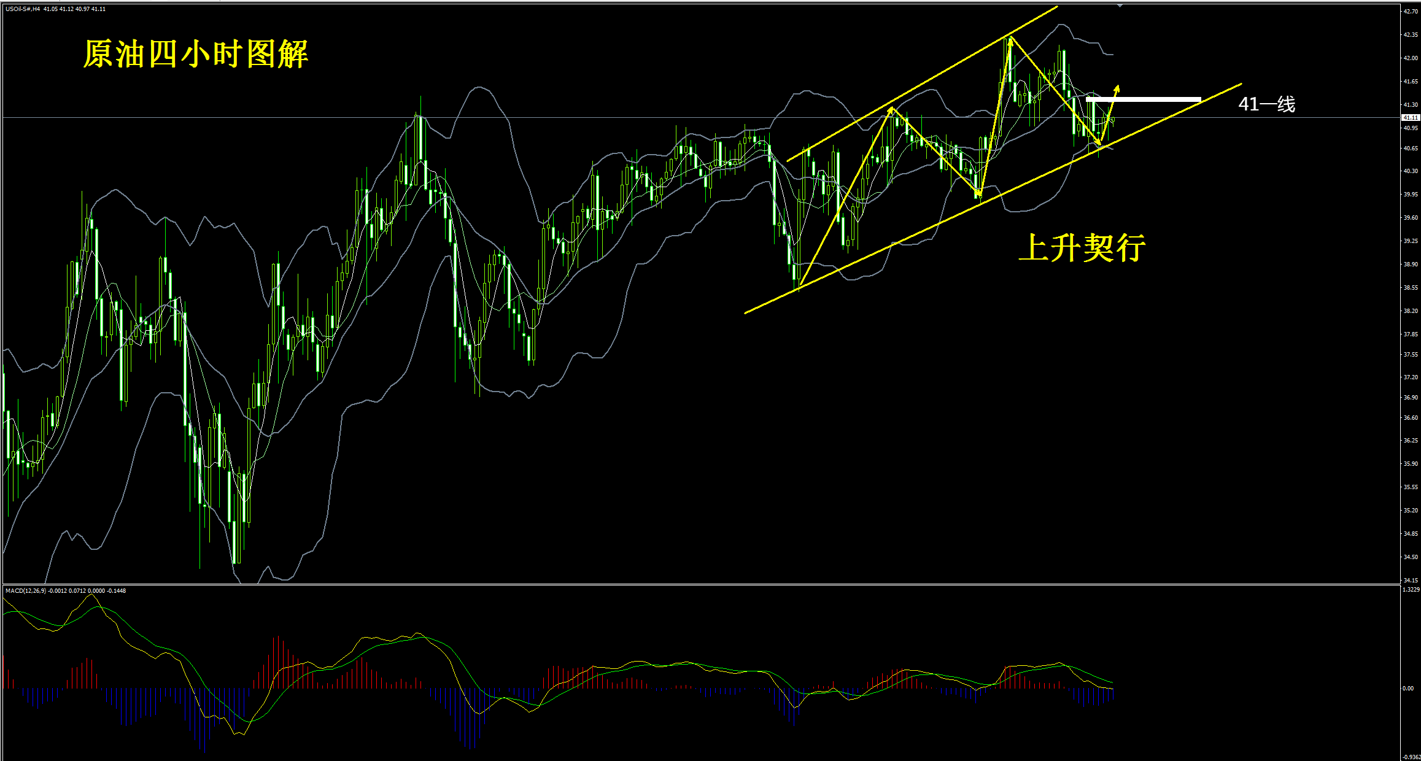The image size is (1421, 761).
Task: Click the 42.00 price scale label
Action: tap(1410, 58)
